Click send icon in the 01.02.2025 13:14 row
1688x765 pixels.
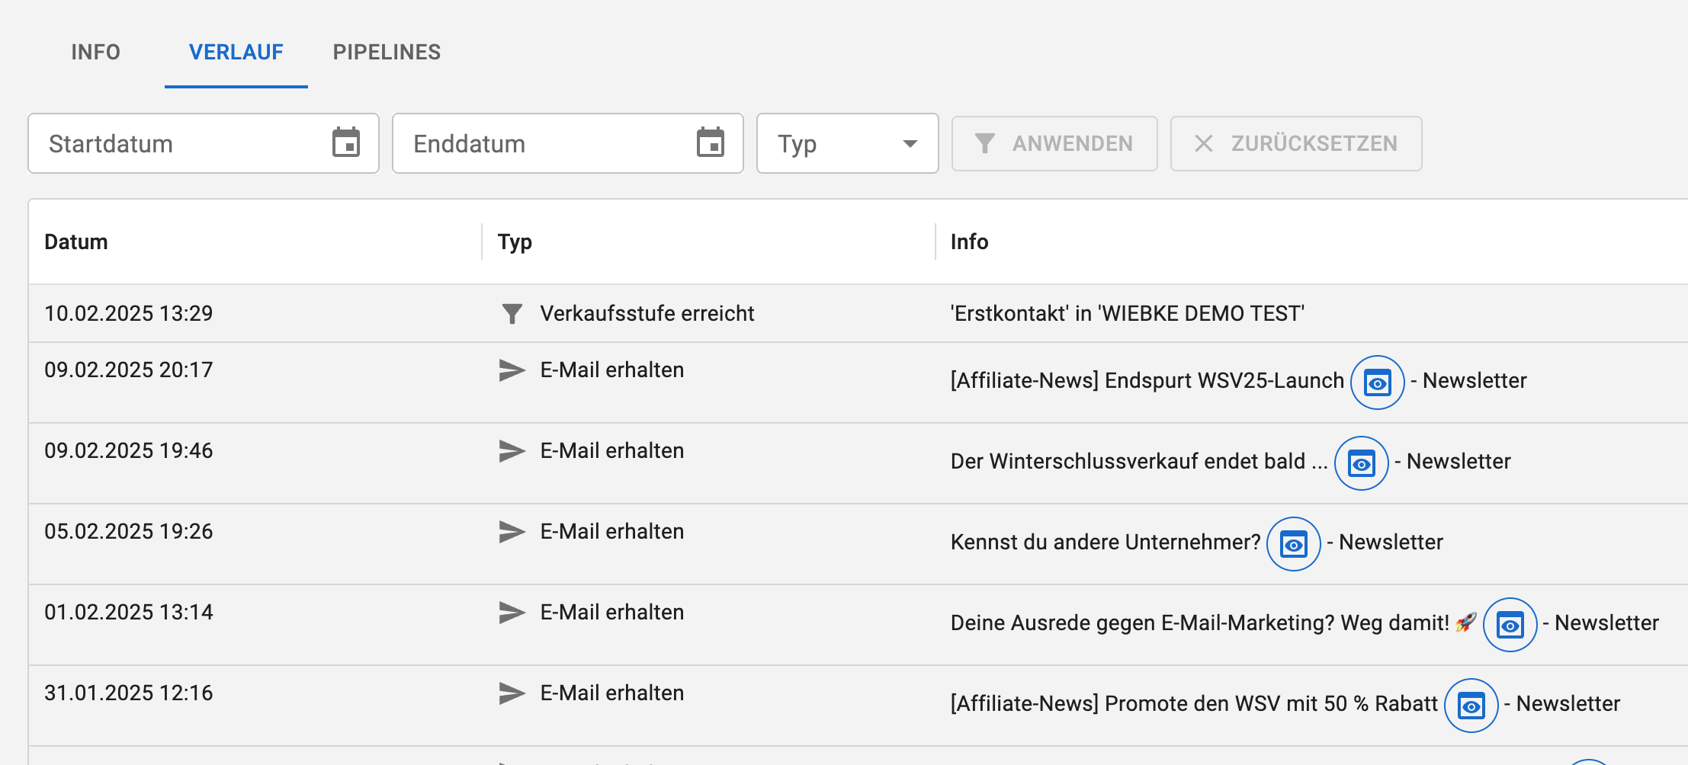point(512,613)
